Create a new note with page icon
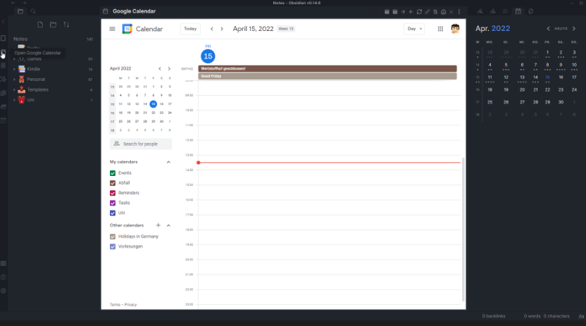The image size is (586, 326). coord(40,25)
